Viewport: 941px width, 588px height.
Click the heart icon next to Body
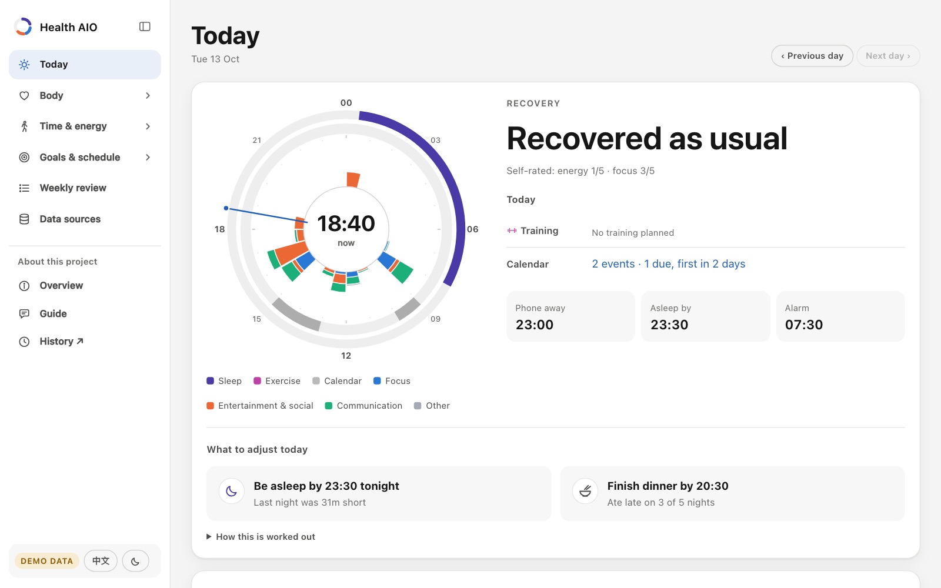24,96
